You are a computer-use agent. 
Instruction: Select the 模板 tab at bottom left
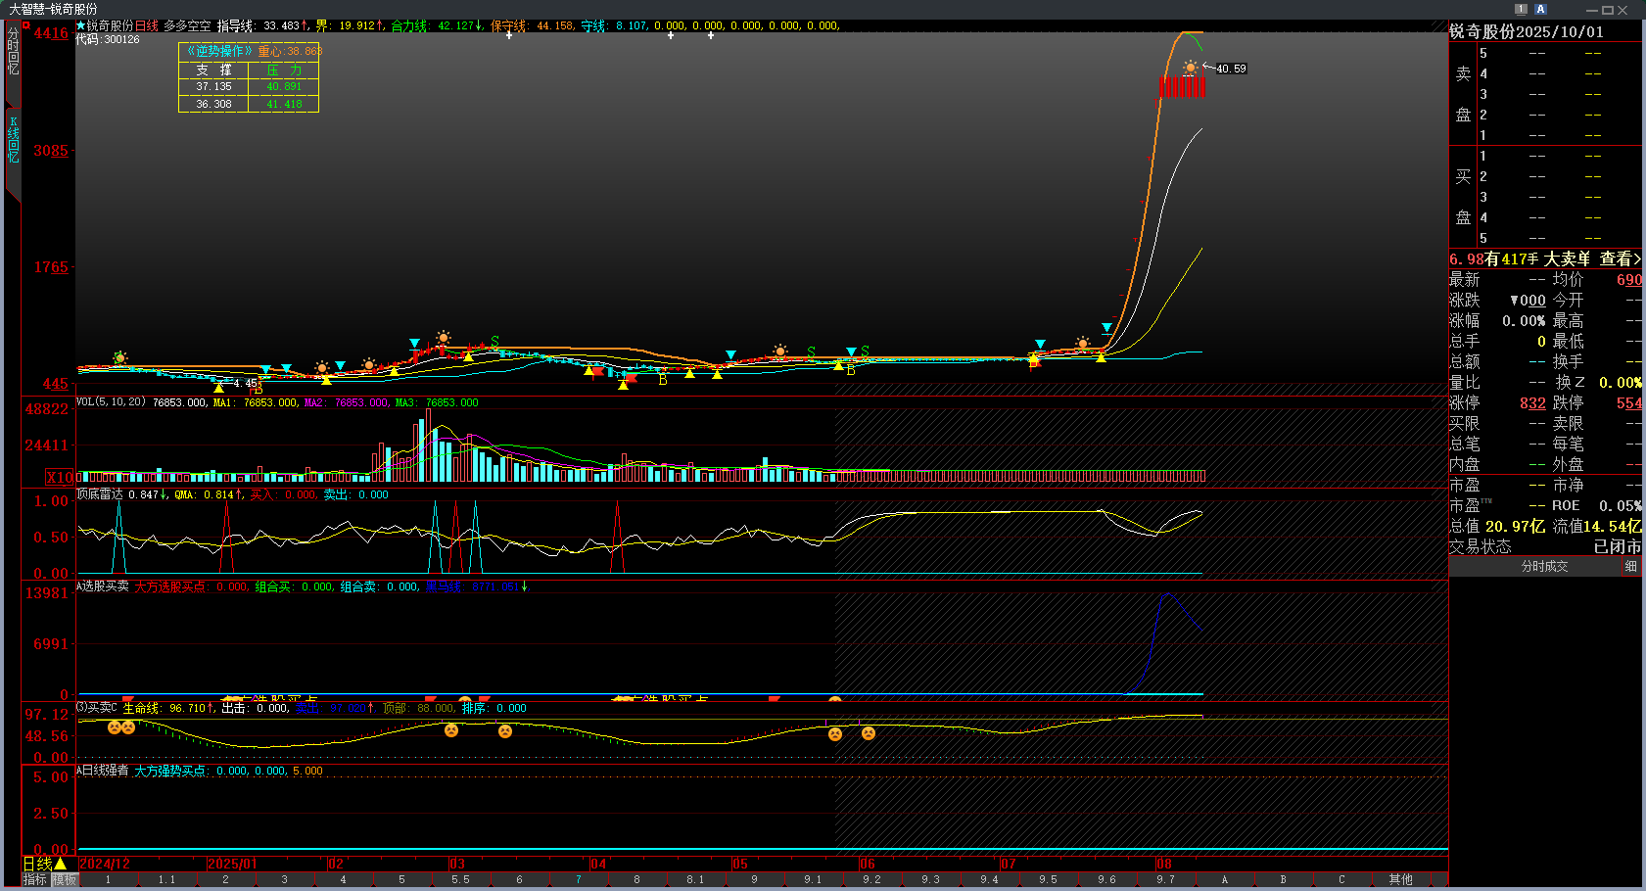pyautogui.click(x=65, y=879)
